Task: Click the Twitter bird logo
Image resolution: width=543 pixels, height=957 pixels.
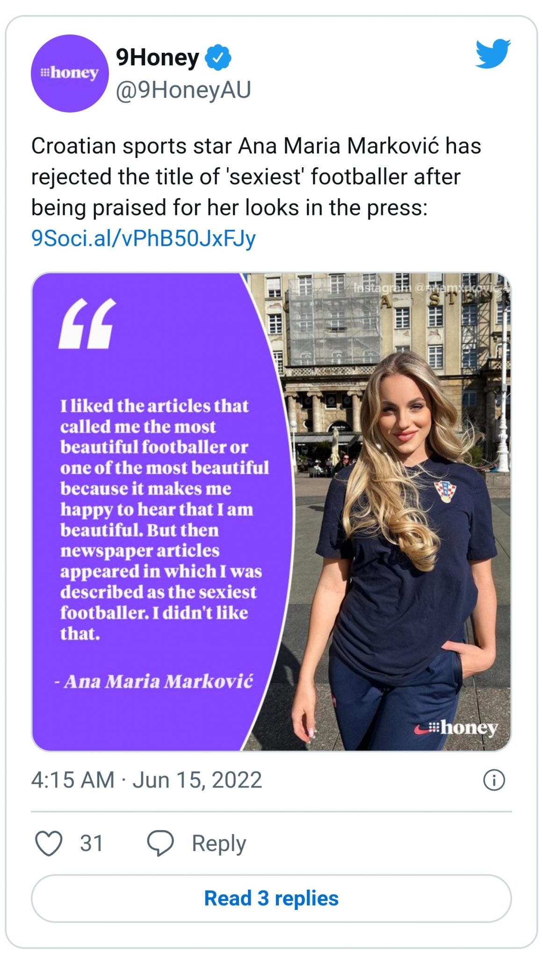Action: click(x=492, y=54)
